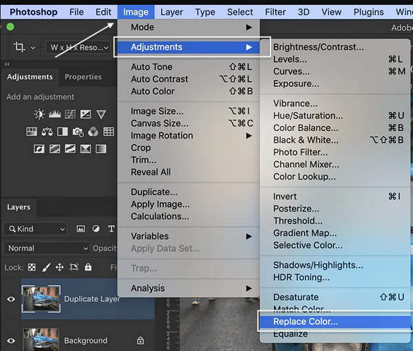
Task: Add an Exposure adjustment from panel icon
Action: coord(85,114)
